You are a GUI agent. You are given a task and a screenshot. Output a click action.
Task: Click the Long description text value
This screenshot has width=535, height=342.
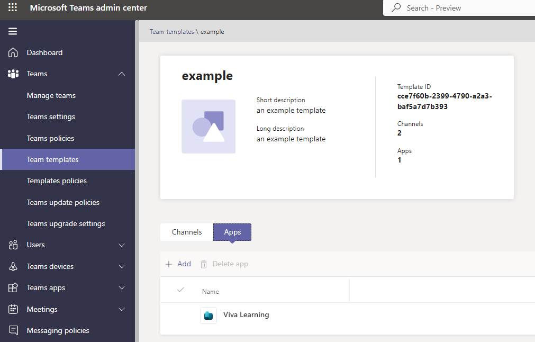pyautogui.click(x=291, y=139)
